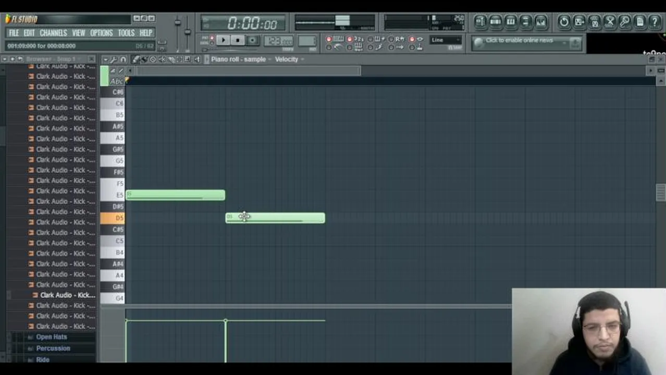Select the Mute tool in piano roll

(162, 59)
